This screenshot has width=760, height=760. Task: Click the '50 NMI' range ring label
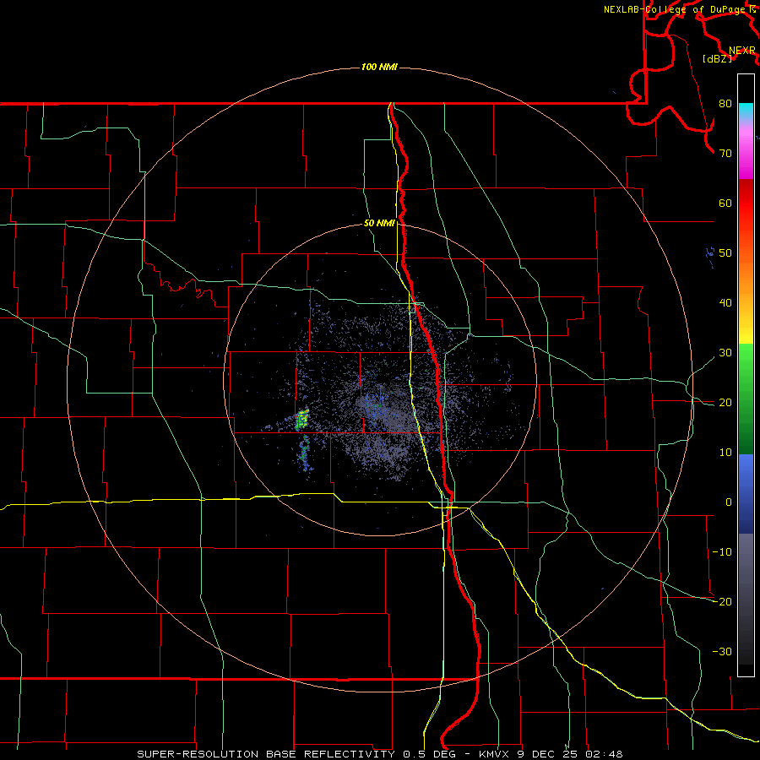(x=379, y=223)
